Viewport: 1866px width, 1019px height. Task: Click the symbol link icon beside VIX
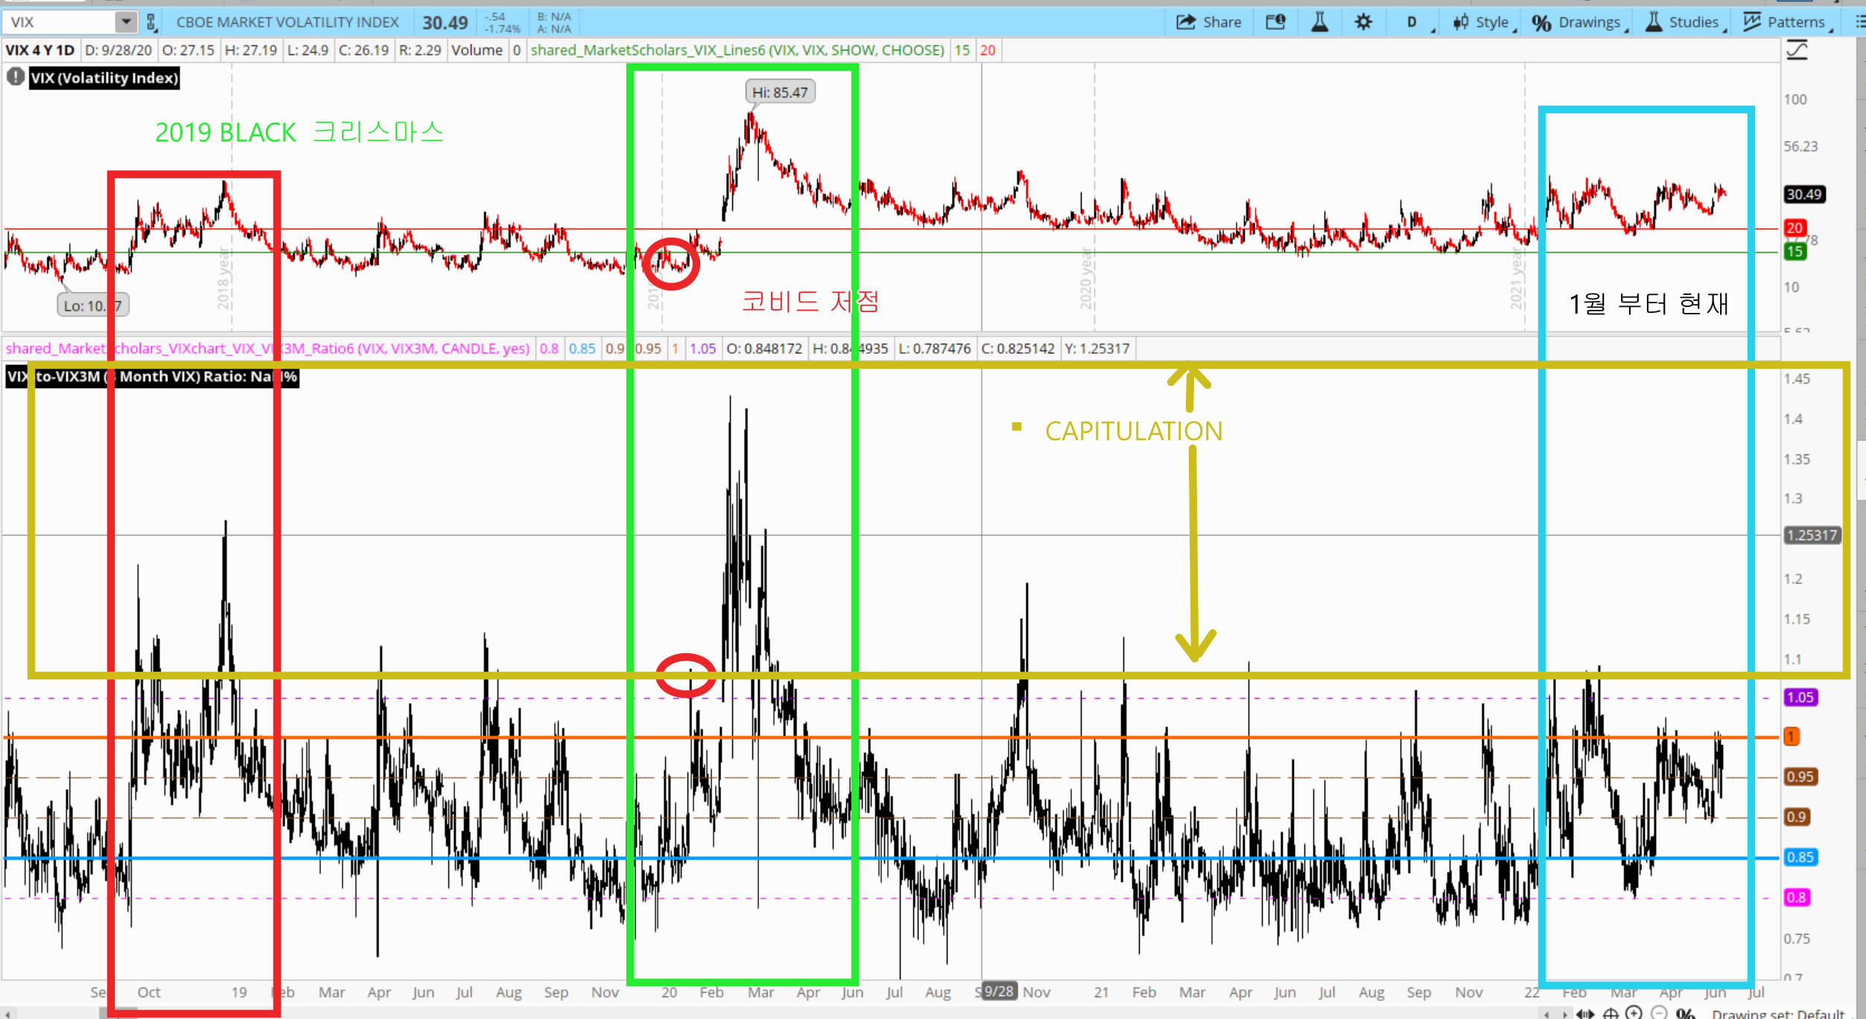[x=152, y=22]
